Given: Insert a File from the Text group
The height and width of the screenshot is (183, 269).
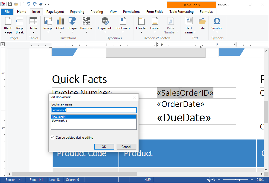Looking at the screenshot, I should point(202,25).
